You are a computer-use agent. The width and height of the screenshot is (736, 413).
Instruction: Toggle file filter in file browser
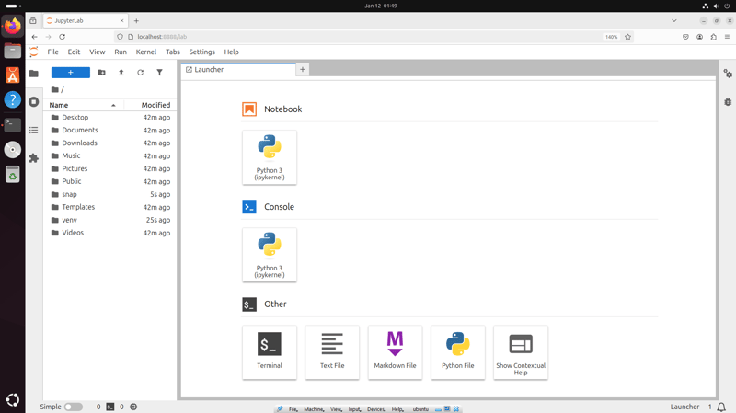click(159, 73)
